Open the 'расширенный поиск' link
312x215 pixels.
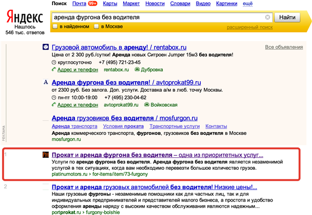(250, 27)
